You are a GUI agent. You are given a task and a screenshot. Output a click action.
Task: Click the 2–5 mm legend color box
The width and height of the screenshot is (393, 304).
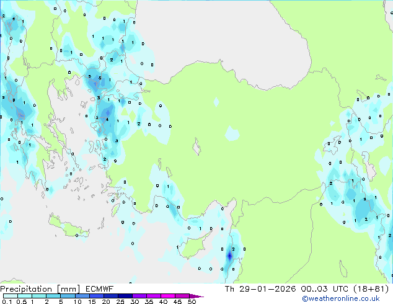pos(53,296)
